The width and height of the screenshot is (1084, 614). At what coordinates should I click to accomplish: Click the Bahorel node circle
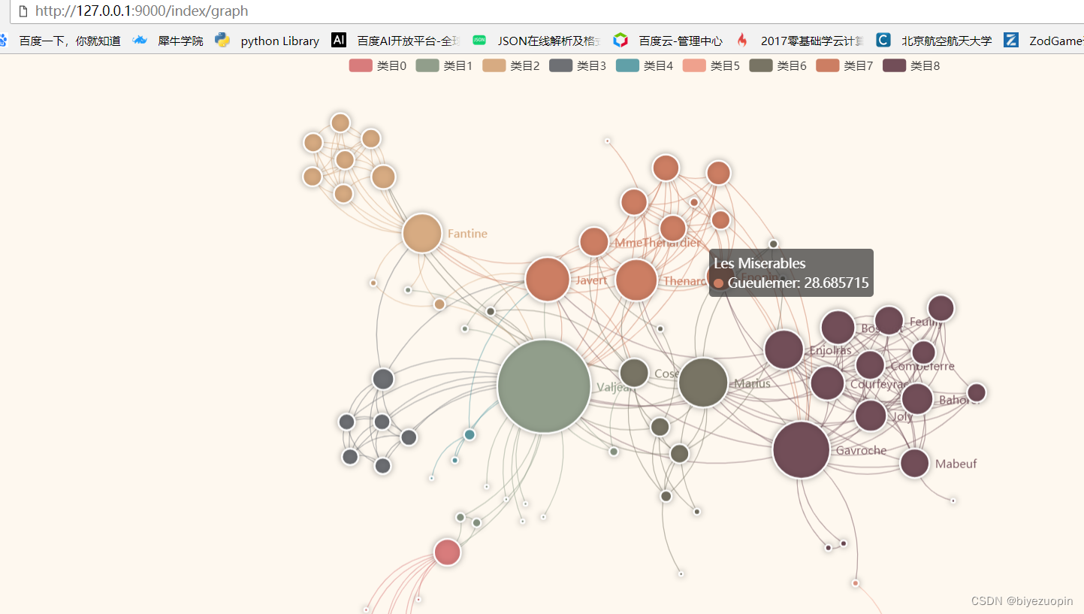click(x=917, y=399)
